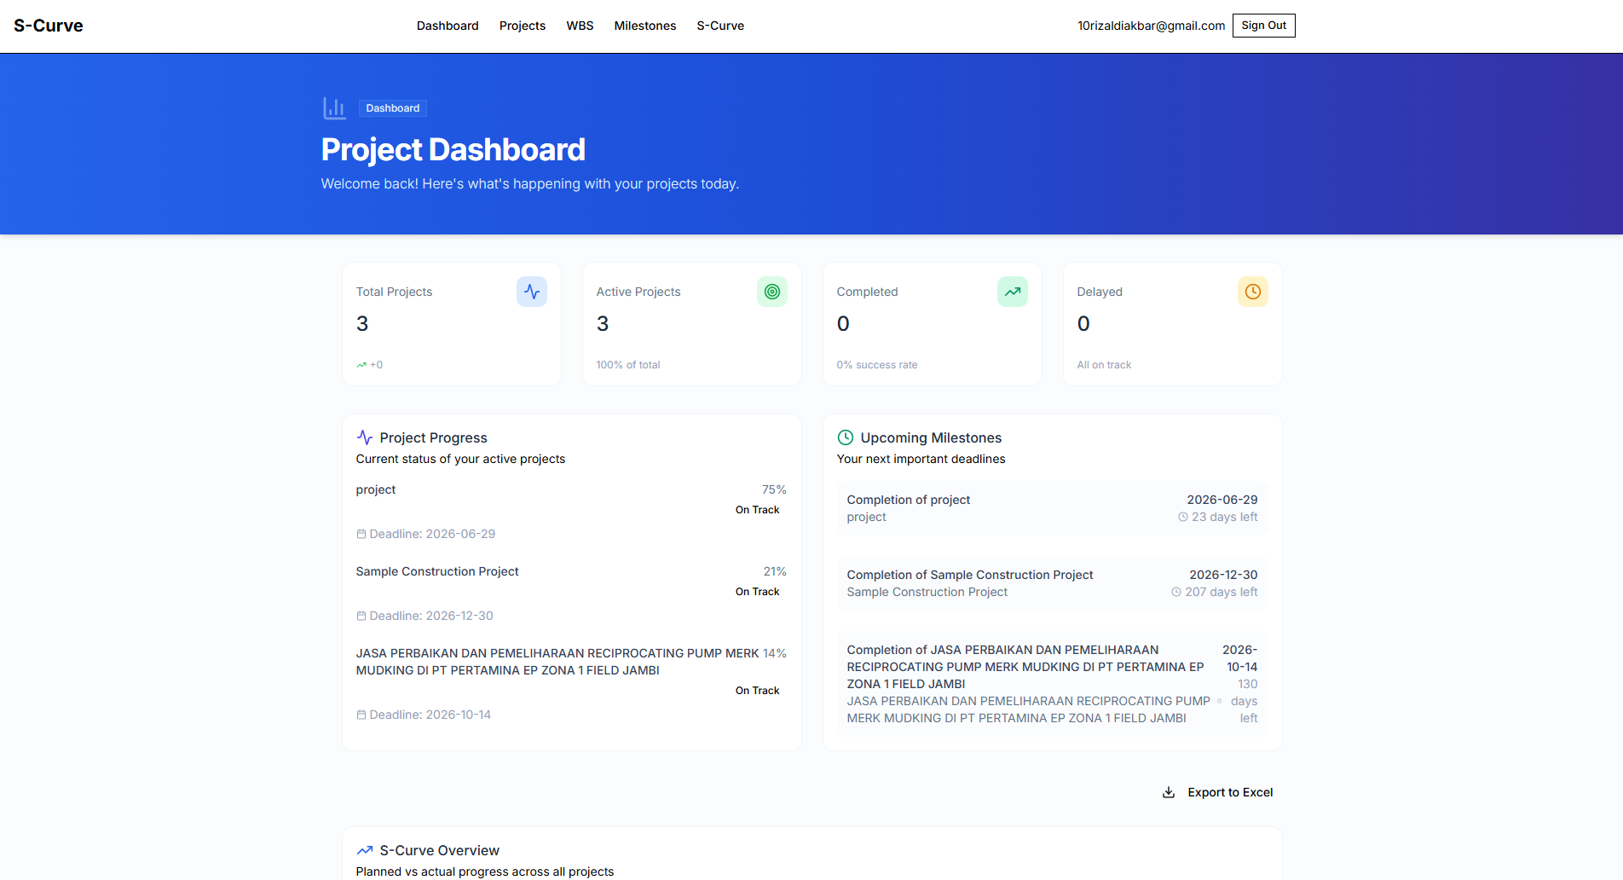Click the Total Projects card
This screenshot has width=1623, height=880.
point(452,324)
